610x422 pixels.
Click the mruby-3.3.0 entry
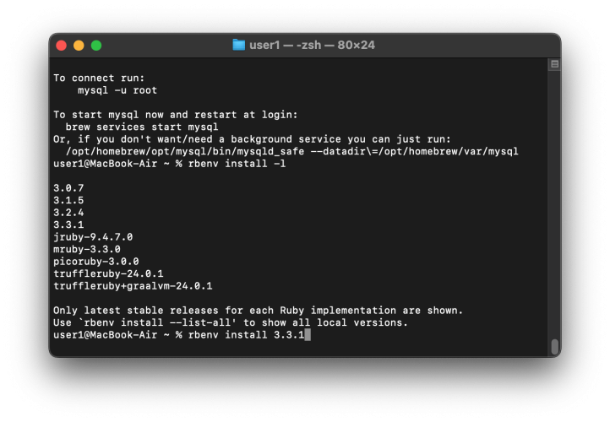click(87, 250)
